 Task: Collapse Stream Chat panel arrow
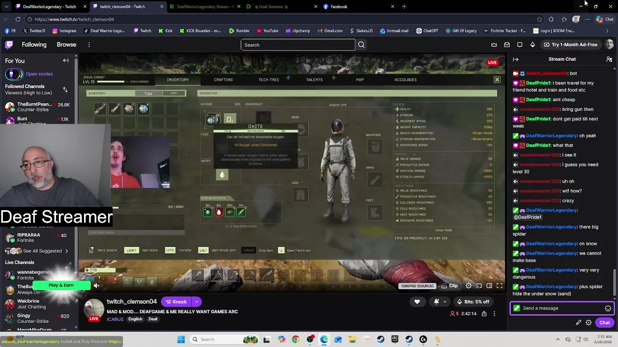click(516, 59)
